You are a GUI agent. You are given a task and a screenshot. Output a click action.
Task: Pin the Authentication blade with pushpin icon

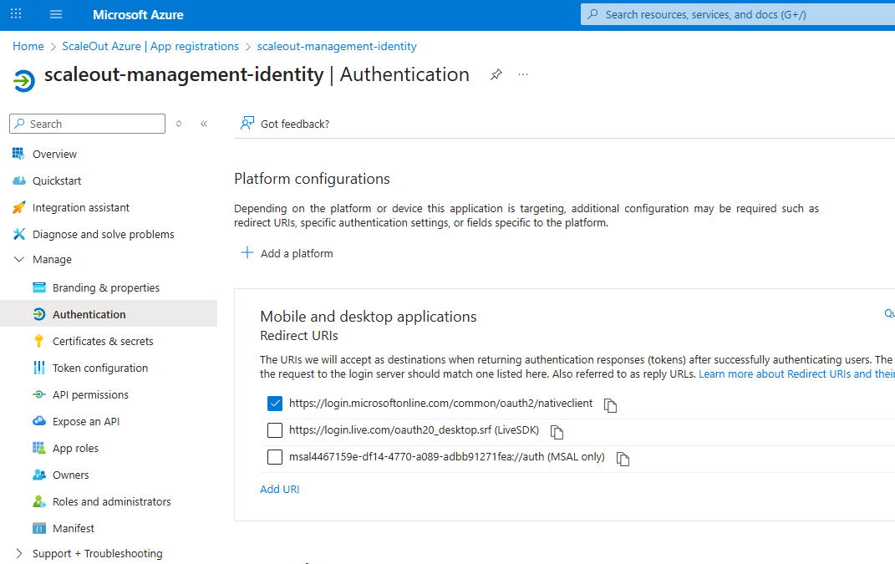coord(496,74)
